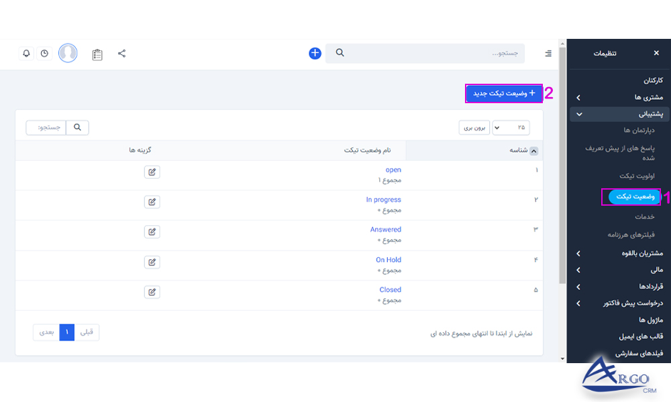Click the clipboard notes icon
This screenshot has height=402, width=671.
pyautogui.click(x=97, y=54)
